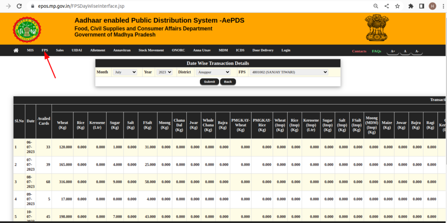
Task: Click the national emblem image
Action: click(377, 28)
